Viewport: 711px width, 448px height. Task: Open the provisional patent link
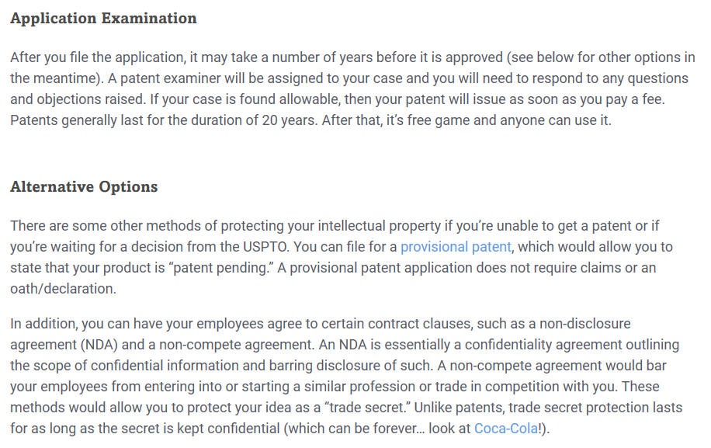point(456,247)
